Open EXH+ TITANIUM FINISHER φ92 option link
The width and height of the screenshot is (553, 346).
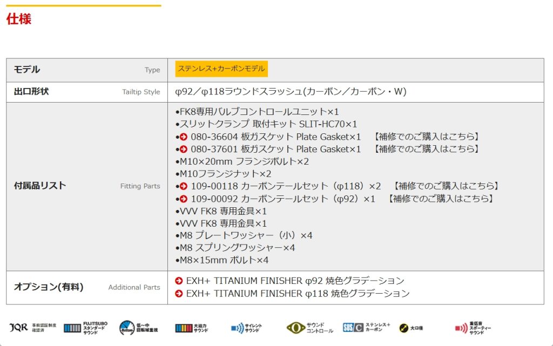(295, 281)
